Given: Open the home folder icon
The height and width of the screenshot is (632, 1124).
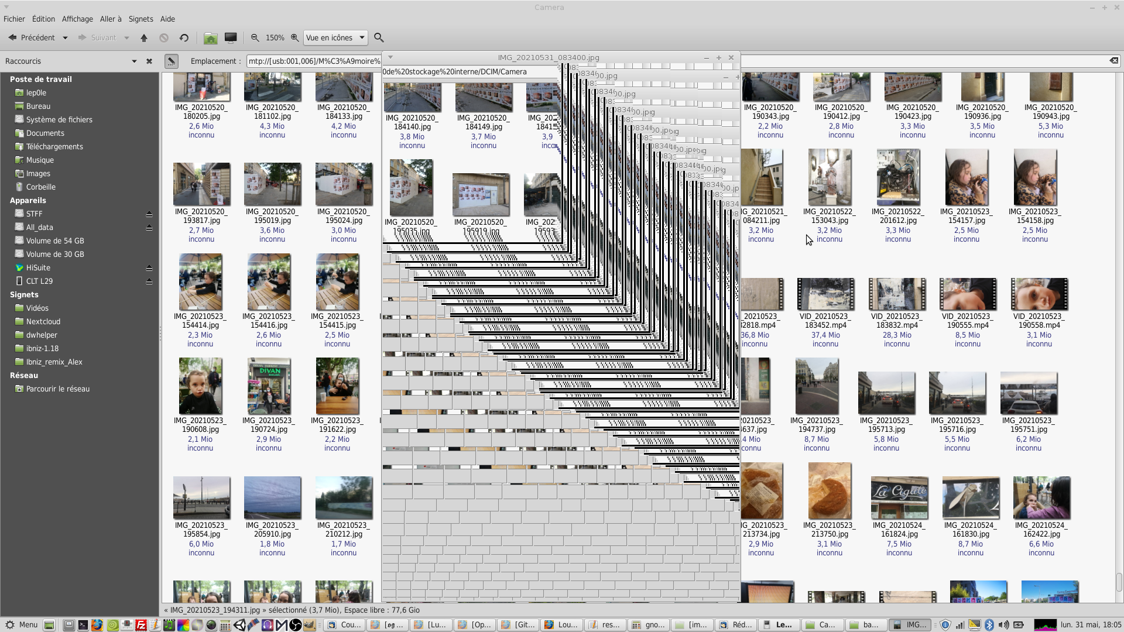Looking at the screenshot, I should click(x=211, y=38).
